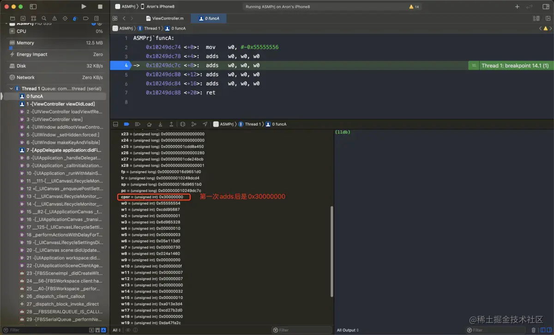The height and width of the screenshot is (335, 554).
Task: Switch to ViewController.m tab
Action: coord(165,18)
